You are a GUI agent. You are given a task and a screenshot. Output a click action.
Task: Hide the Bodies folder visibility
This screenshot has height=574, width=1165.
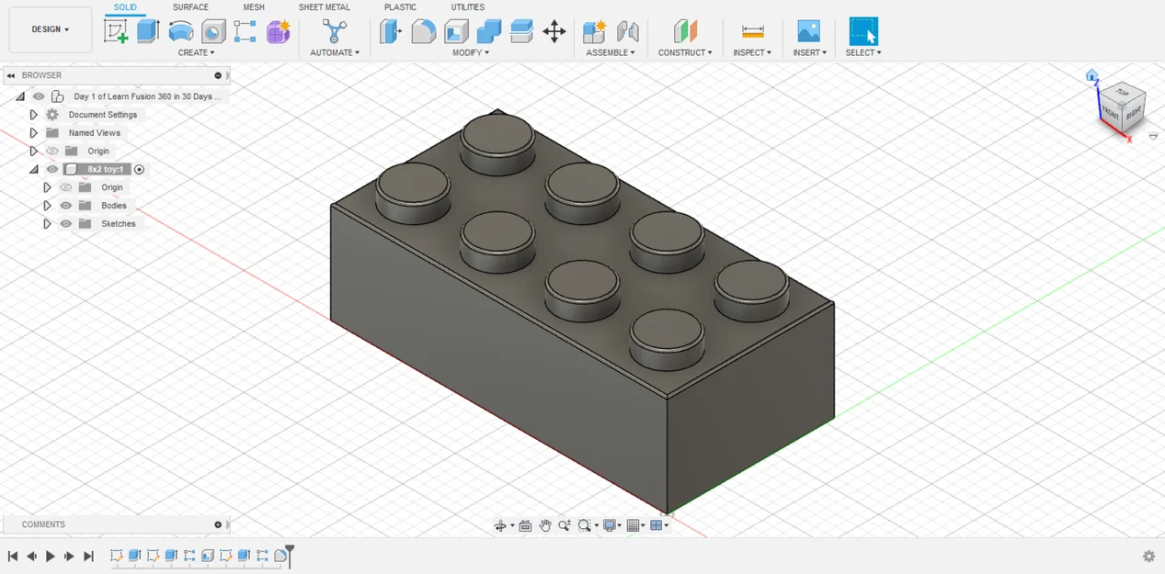pos(65,205)
